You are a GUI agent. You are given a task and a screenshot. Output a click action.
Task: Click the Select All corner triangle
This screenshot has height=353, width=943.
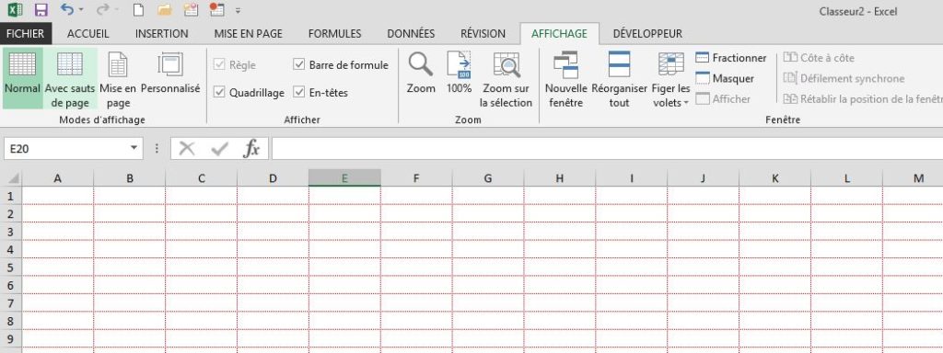[13, 178]
